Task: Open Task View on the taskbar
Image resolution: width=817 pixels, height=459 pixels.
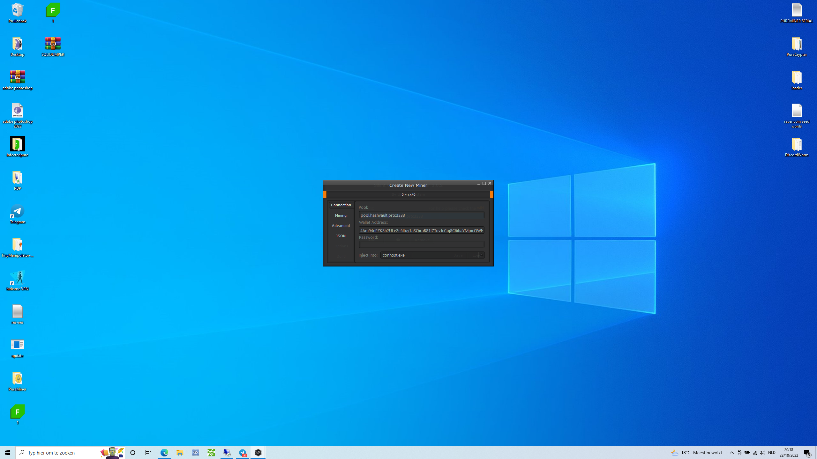Action: (148, 453)
